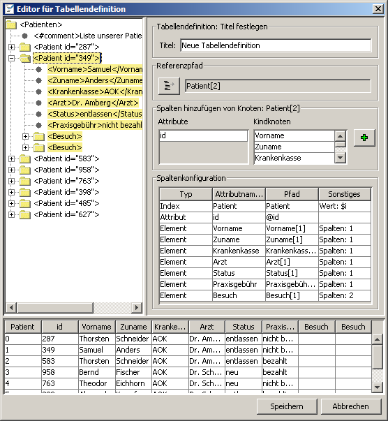The image size is (388, 421).
Task: Click preview cell Eichhorn
Action: (x=133, y=383)
